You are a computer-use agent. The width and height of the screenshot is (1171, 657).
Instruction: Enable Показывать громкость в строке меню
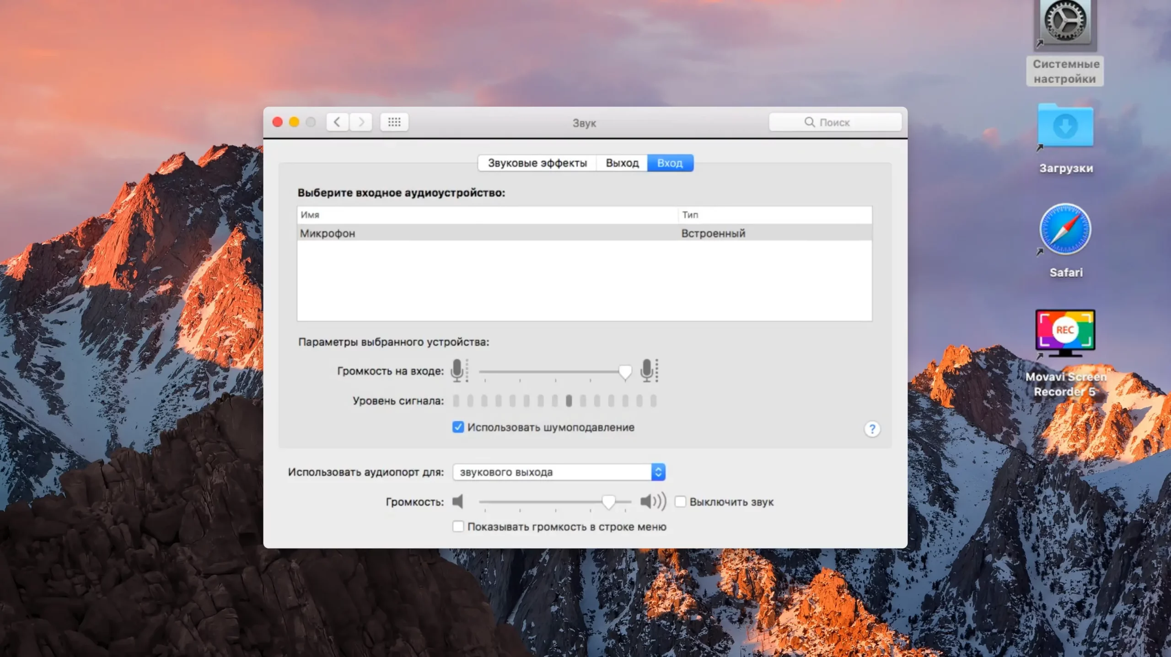point(458,526)
